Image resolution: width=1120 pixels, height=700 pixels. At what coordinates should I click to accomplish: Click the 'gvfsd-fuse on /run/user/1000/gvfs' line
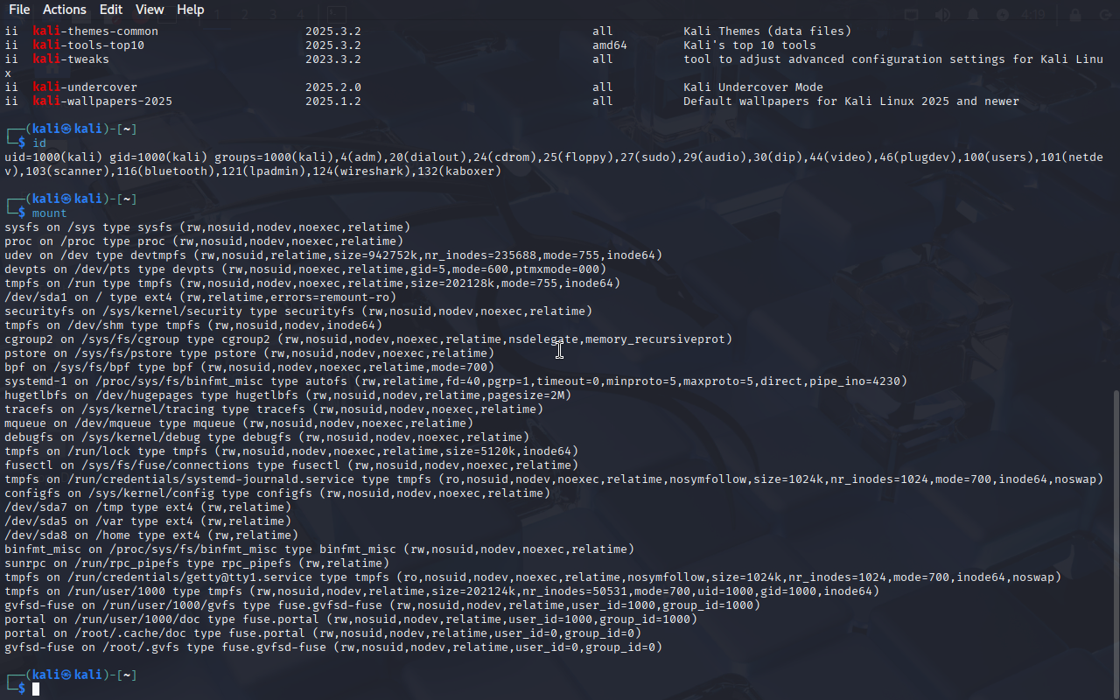(x=382, y=605)
